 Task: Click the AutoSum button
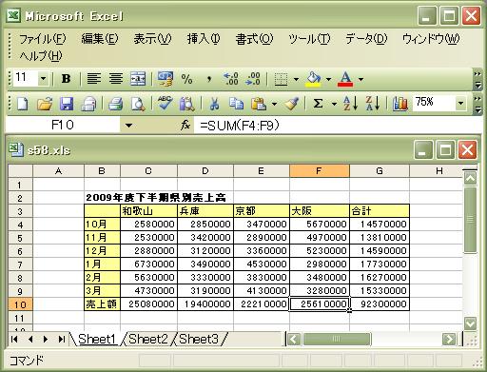coord(318,104)
